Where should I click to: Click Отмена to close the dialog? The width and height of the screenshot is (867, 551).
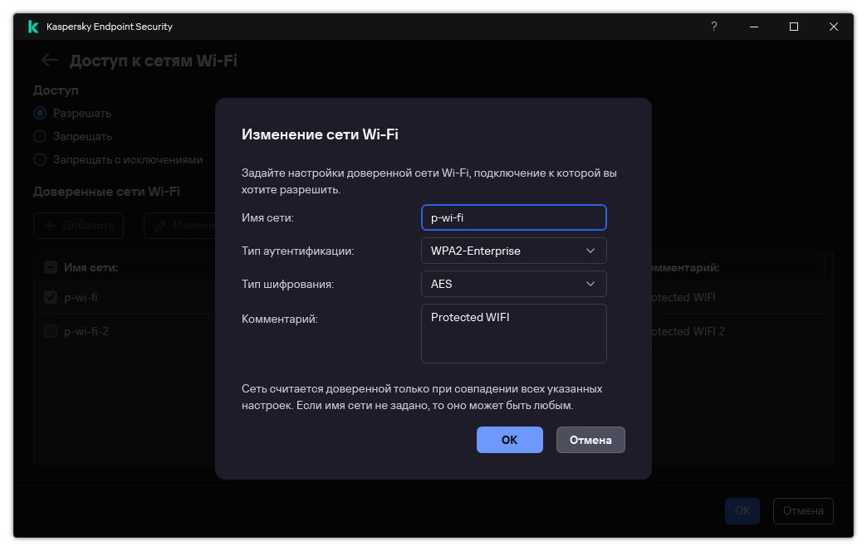click(590, 440)
